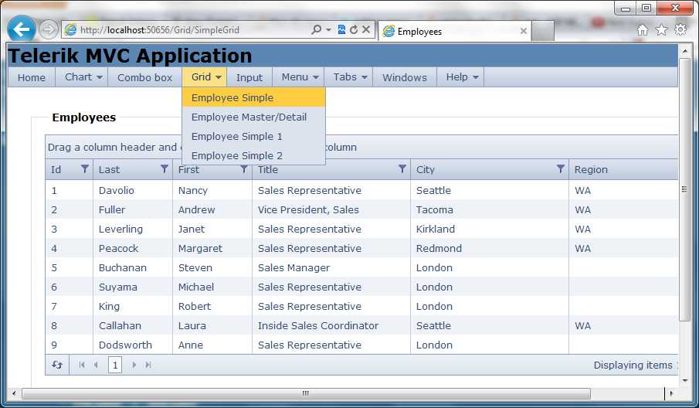Viewport: 699px width, 408px height.
Task: Select Employee Master/Detail menu entry
Action: [253, 117]
